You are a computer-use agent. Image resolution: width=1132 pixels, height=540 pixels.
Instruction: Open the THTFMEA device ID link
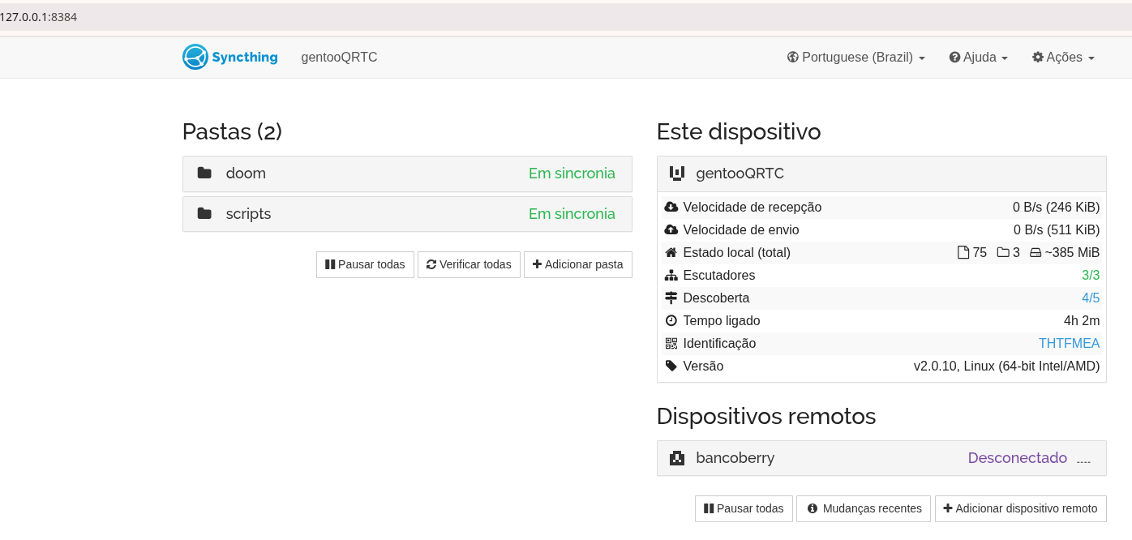(x=1069, y=344)
